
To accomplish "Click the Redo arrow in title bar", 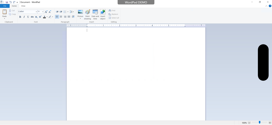I will [14, 2].
